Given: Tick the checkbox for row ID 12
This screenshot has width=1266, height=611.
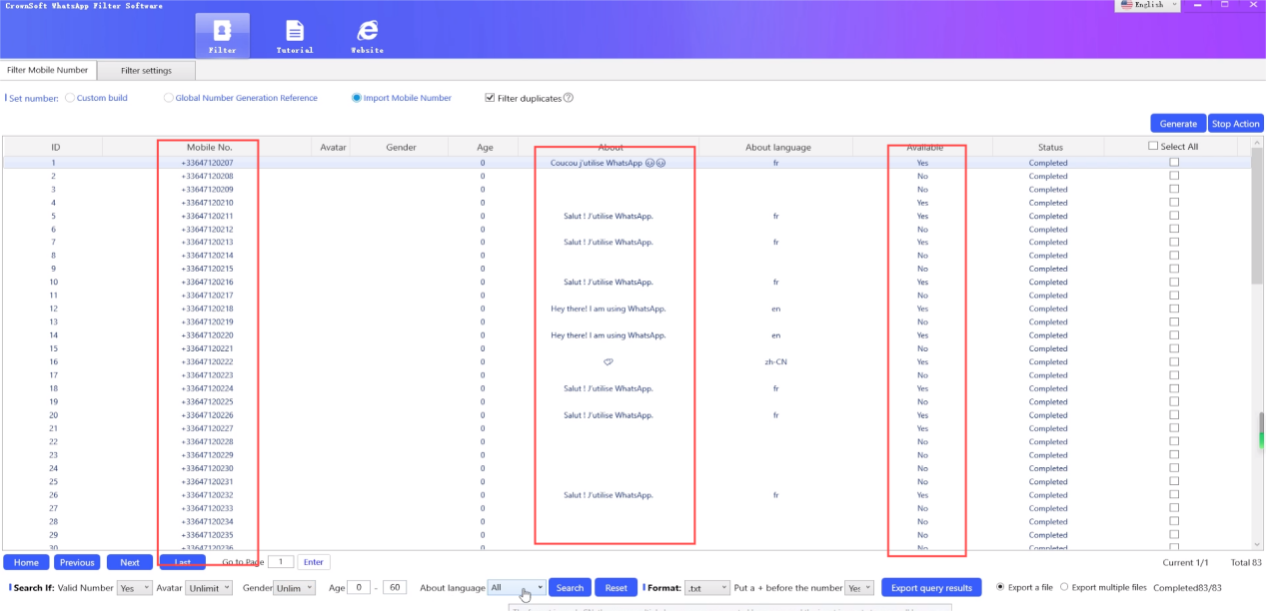Looking at the screenshot, I should coord(1174,308).
